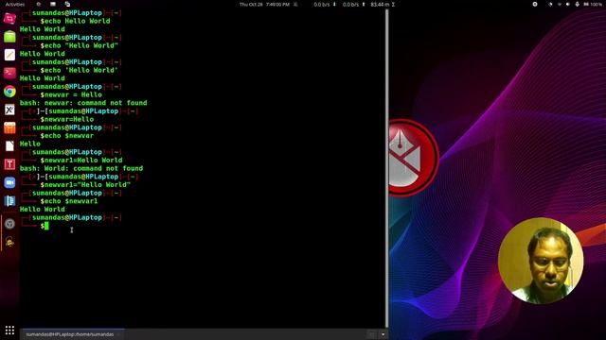Select the sumandas@HPLaptop terminal tab
The height and width of the screenshot is (340, 606).
coord(73,334)
